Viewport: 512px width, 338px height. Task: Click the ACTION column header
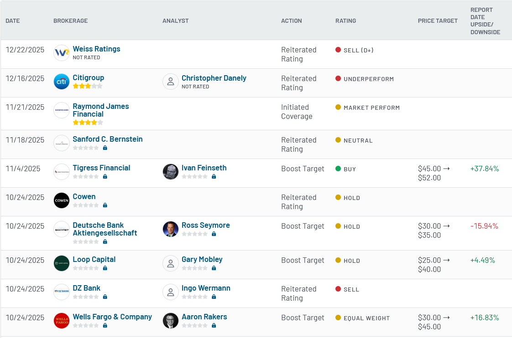[292, 21]
